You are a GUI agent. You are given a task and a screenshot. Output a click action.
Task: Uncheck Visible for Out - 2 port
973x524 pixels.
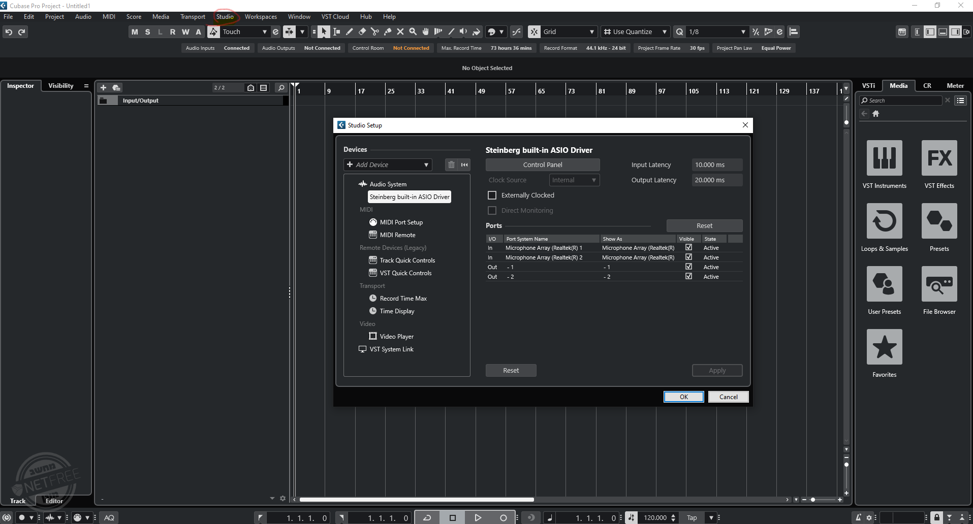point(688,276)
